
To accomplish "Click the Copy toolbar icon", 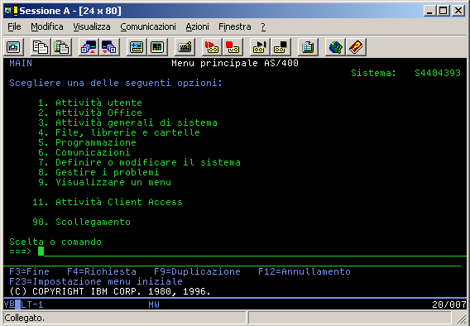I will (41, 47).
